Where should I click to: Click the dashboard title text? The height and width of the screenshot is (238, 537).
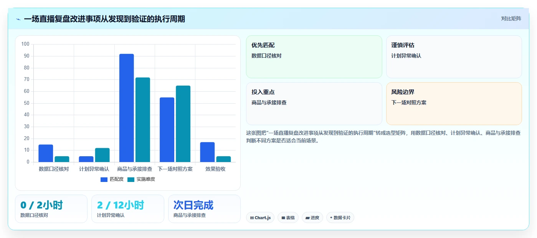(104, 19)
